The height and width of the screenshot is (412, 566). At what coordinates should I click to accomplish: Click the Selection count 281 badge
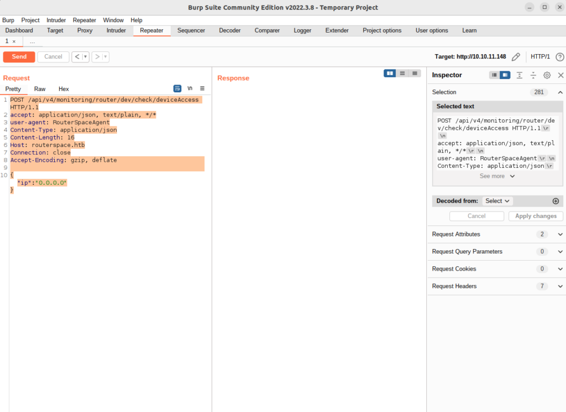(538, 92)
